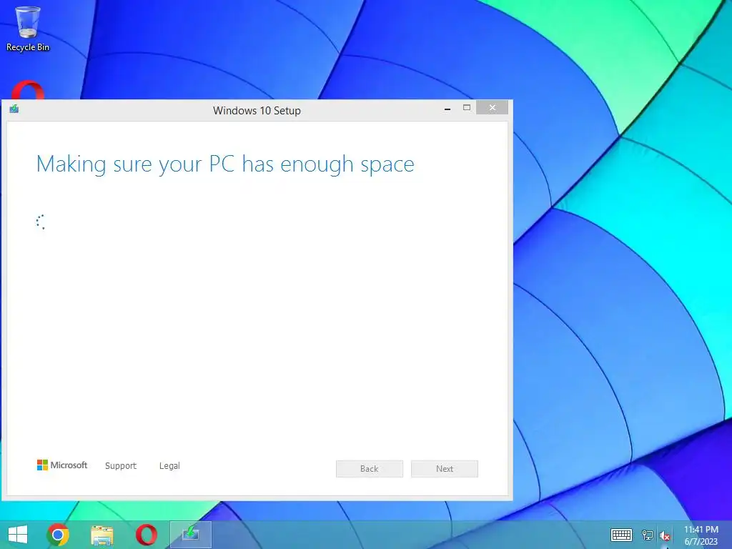Open the network status tray icon
The height and width of the screenshot is (549, 732).
(648, 535)
